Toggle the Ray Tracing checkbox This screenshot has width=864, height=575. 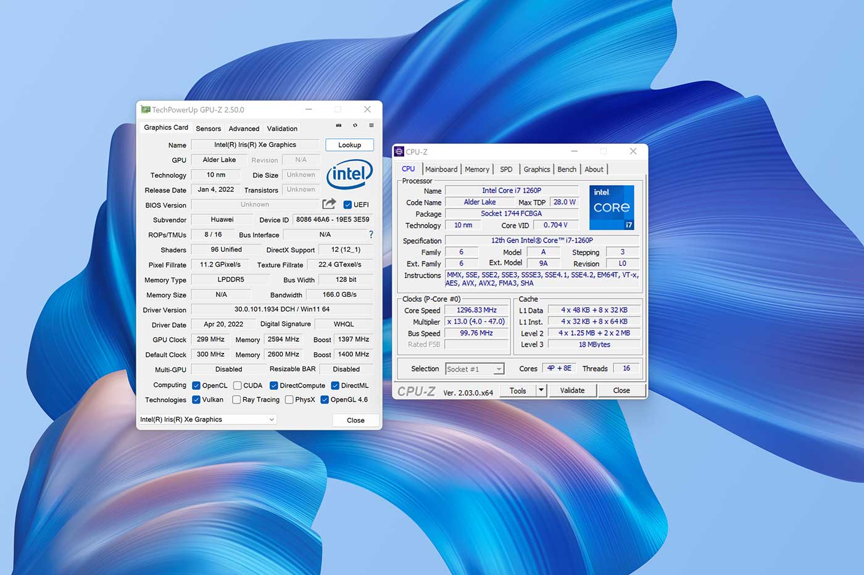236,400
